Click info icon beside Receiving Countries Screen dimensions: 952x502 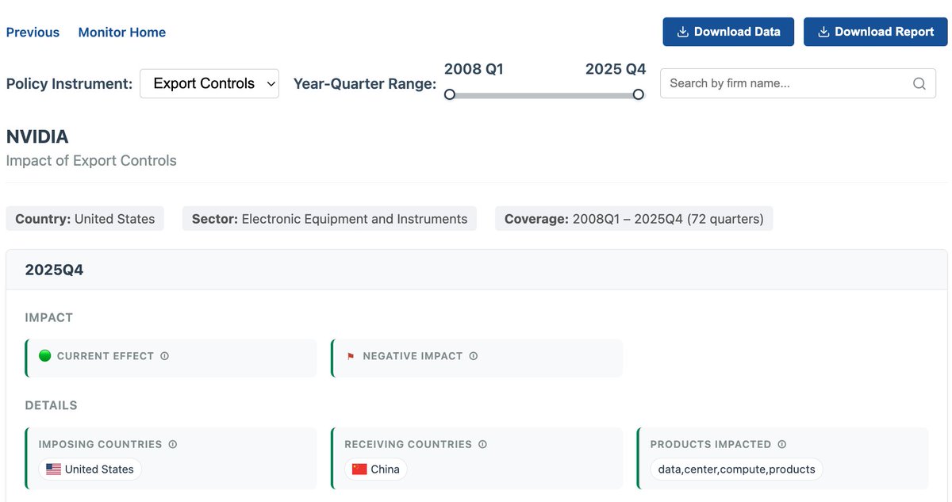[482, 444]
